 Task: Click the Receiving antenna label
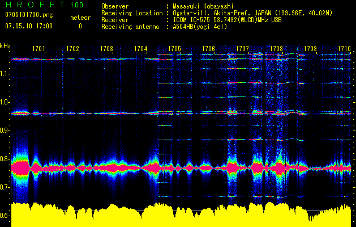tap(130, 27)
